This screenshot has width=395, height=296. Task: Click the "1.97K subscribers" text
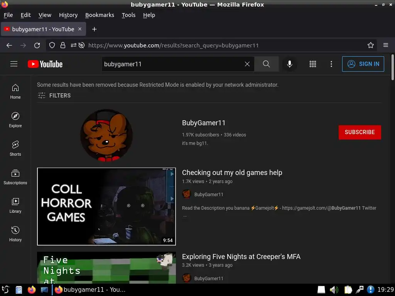(x=201, y=135)
